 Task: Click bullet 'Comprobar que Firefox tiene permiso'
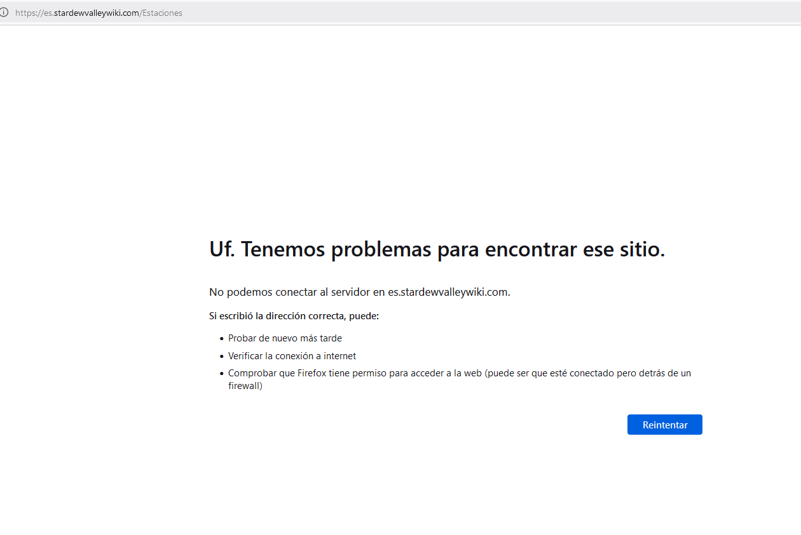(460, 380)
